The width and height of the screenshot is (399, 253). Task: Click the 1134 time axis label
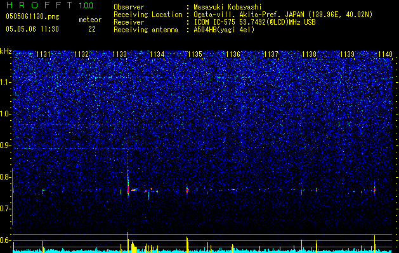[x=157, y=54]
